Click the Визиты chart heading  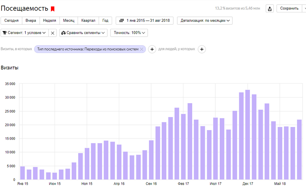tap(10, 68)
